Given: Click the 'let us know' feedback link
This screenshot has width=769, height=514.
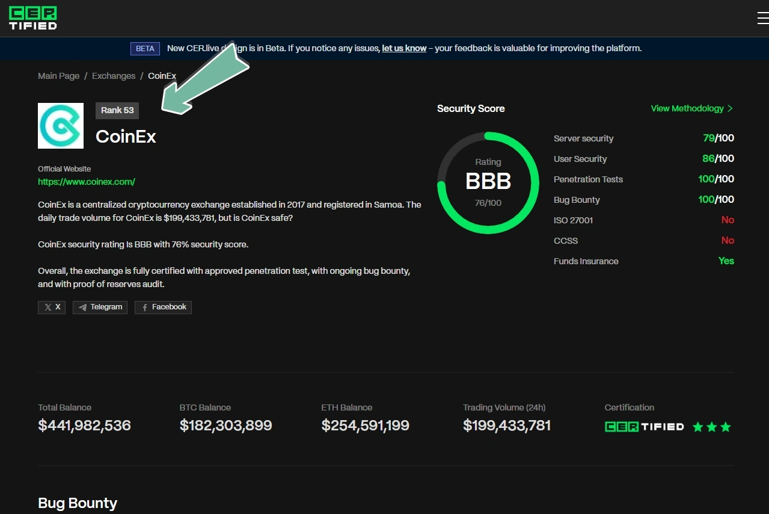Looking at the screenshot, I should 404,48.
